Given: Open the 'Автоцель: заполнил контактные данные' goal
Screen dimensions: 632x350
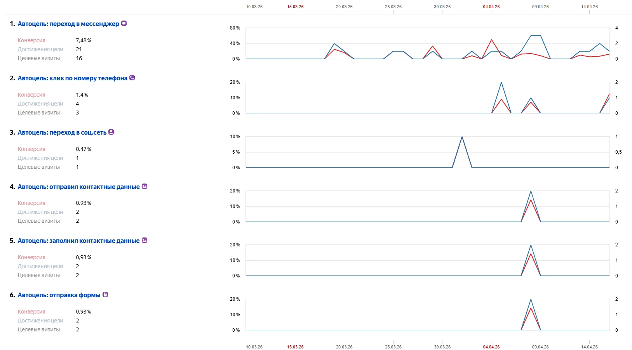Looking at the screenshot, I should pos(78,241).
